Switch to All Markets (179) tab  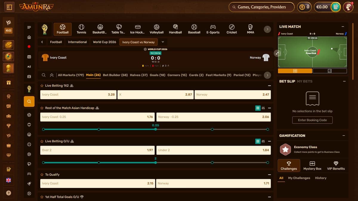[71, 75]
